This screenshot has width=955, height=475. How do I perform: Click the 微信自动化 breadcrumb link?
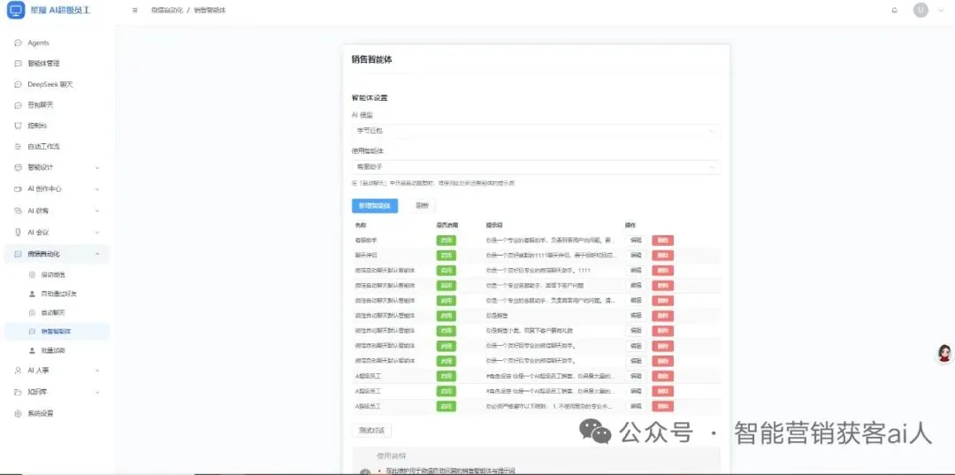pos(167,11)
